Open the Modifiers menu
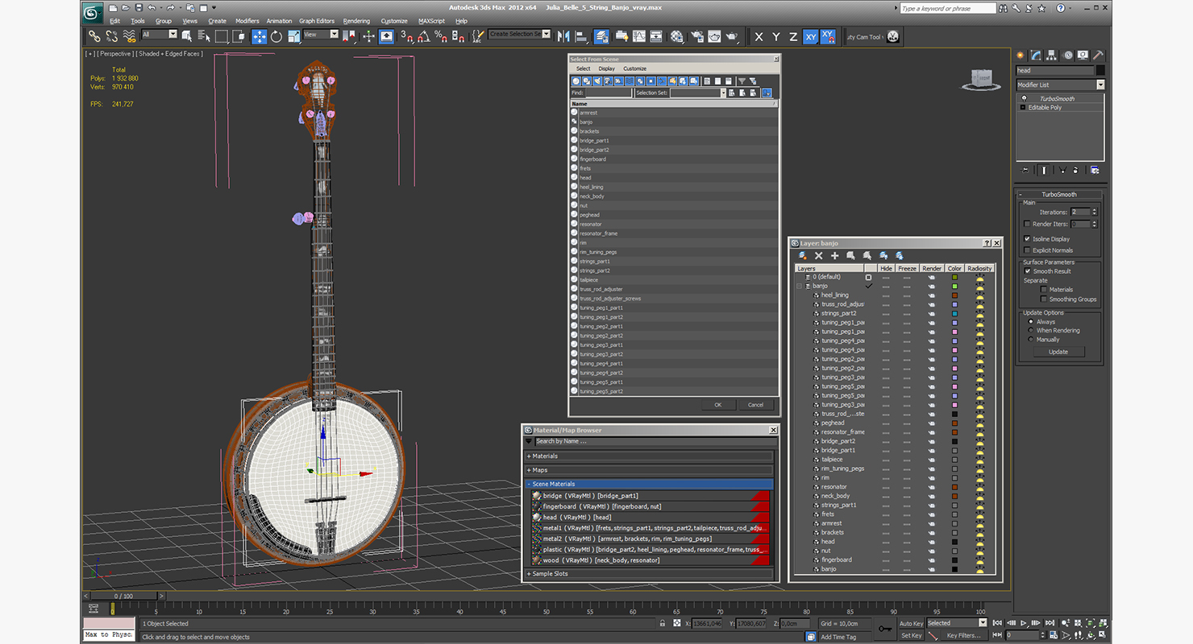The image size is (1193, 644). pyautogui.click(x=247, y=21)
